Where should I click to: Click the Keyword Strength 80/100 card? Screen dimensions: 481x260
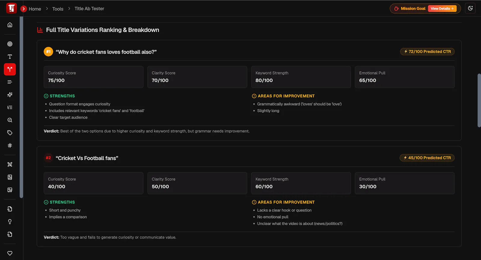pos(301,77)
